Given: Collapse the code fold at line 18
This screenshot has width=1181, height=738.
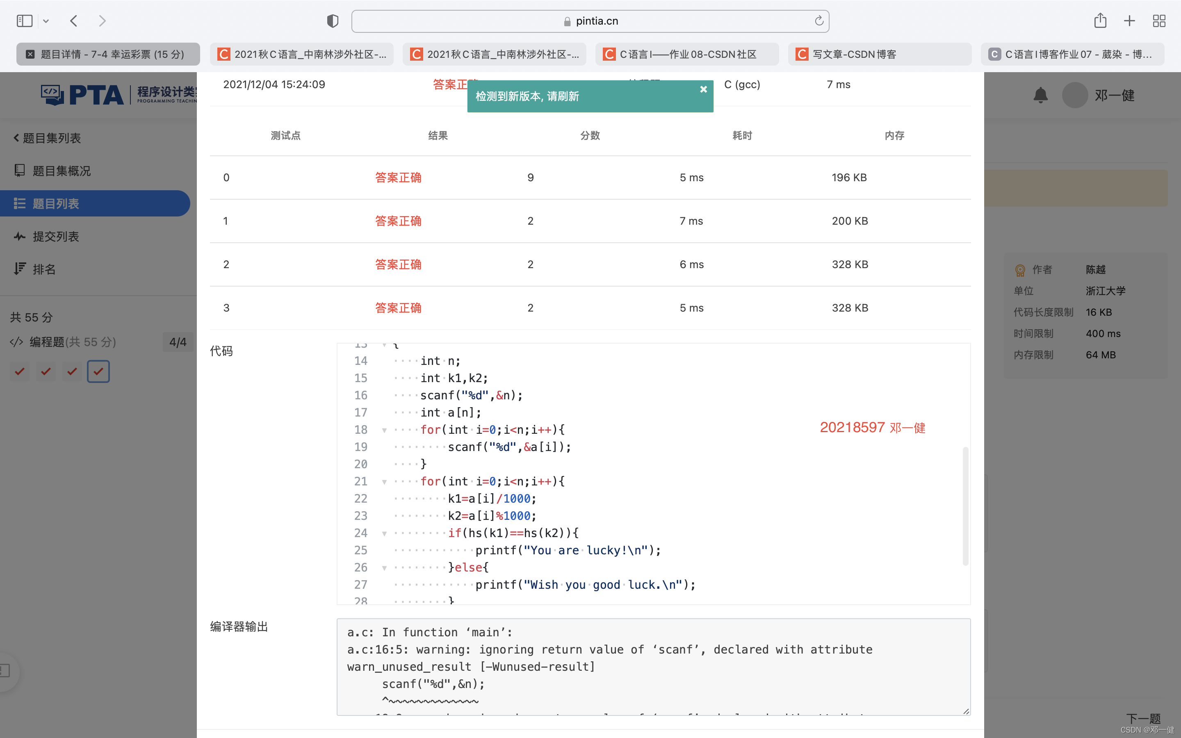Looking at the screenshot, I should (x=385, y=430).
